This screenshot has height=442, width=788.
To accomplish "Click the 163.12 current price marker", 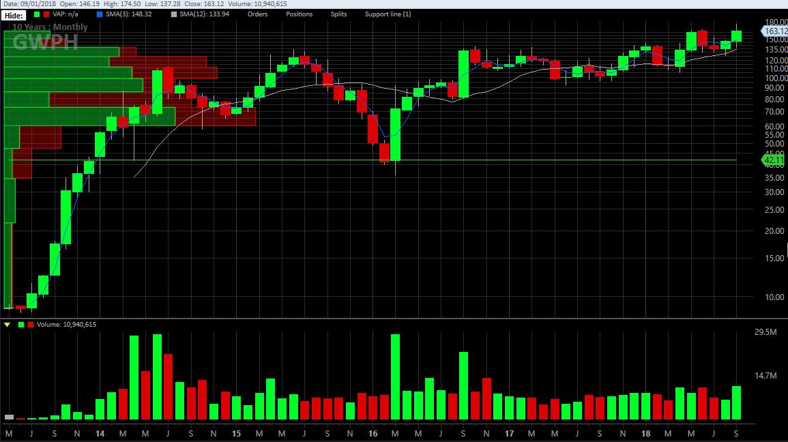I will (774, 31).
